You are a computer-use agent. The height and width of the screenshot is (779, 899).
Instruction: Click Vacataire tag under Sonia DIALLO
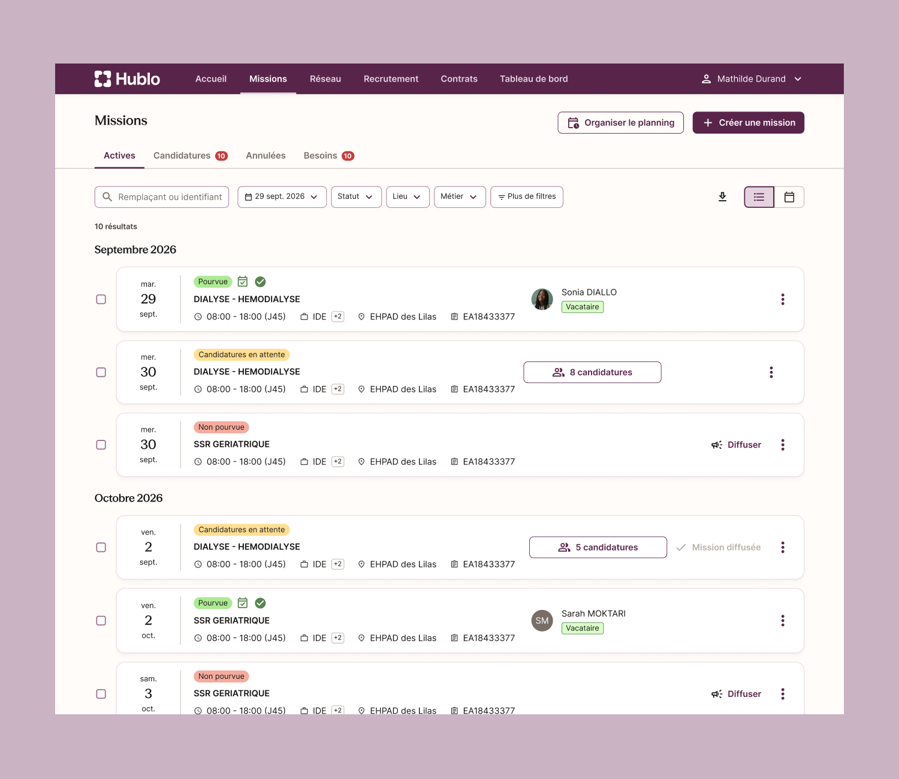click(x=583, y=307)
